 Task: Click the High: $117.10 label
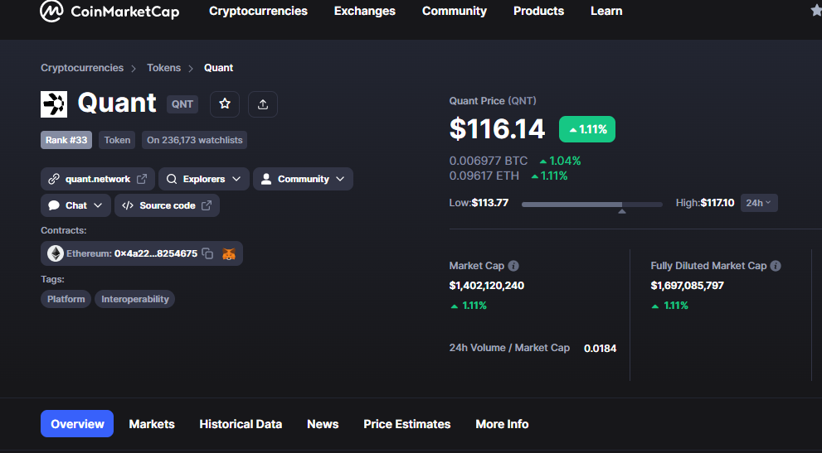705,203
